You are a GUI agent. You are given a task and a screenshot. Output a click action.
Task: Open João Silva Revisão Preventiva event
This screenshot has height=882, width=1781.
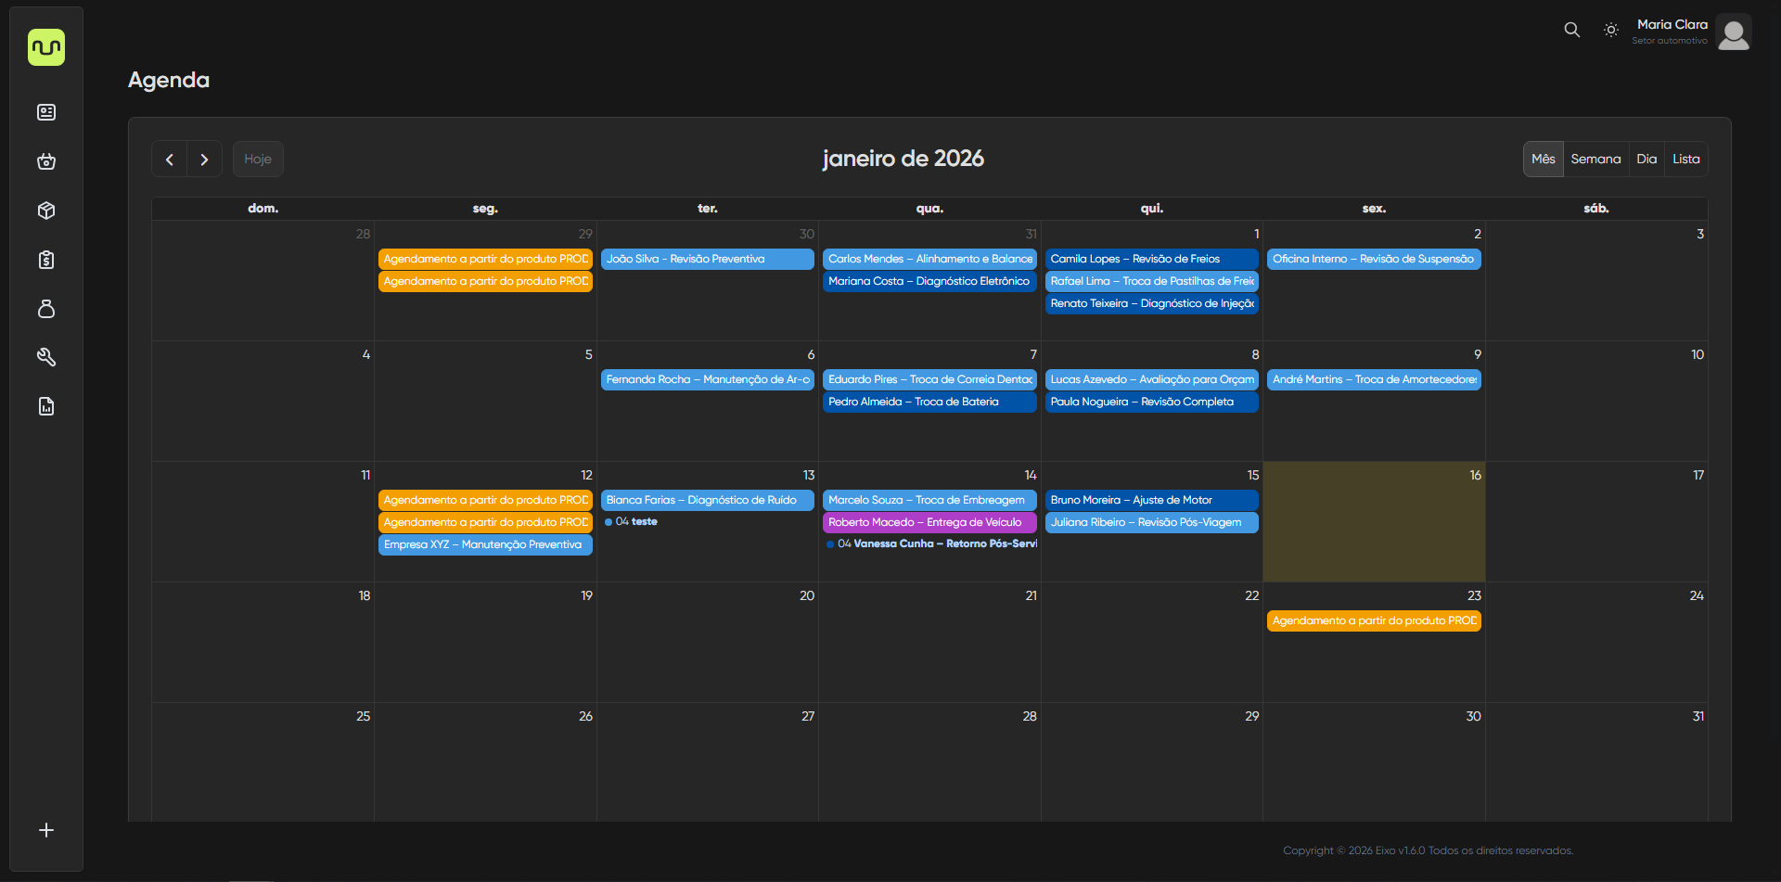pos(707,259)
